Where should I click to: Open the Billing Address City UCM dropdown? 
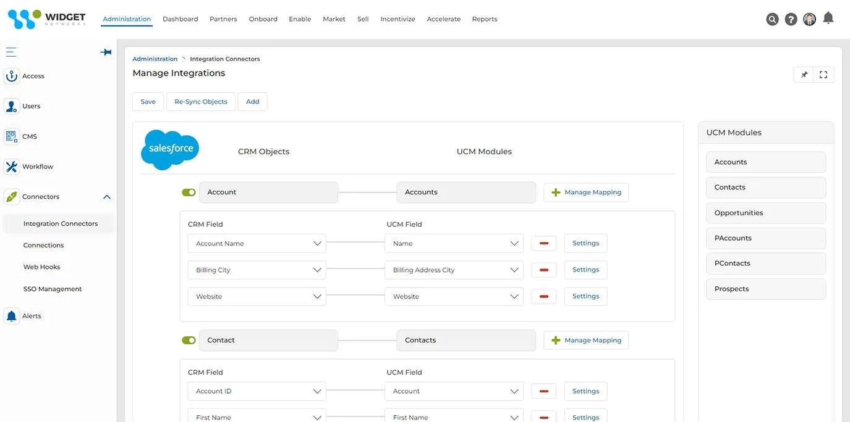tap(454, 270)
